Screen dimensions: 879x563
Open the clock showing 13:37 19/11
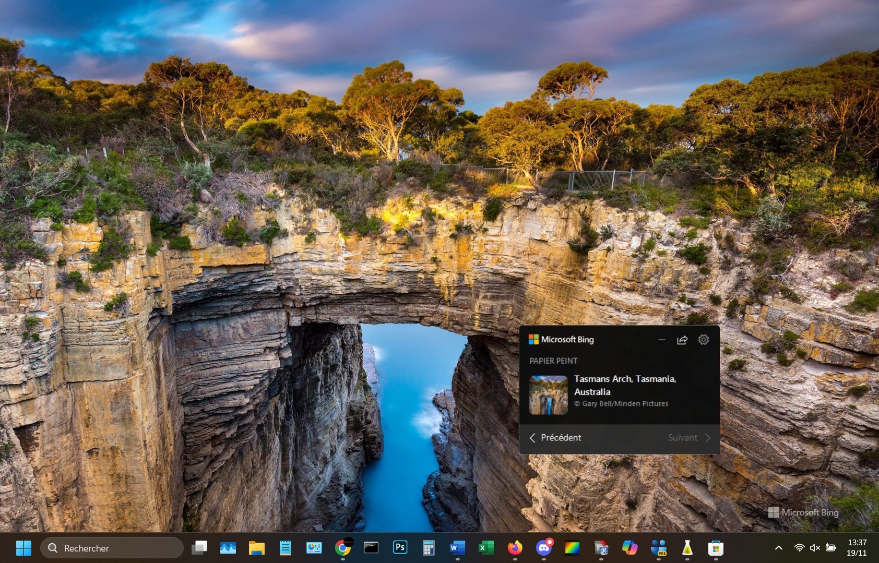point(856,548)
